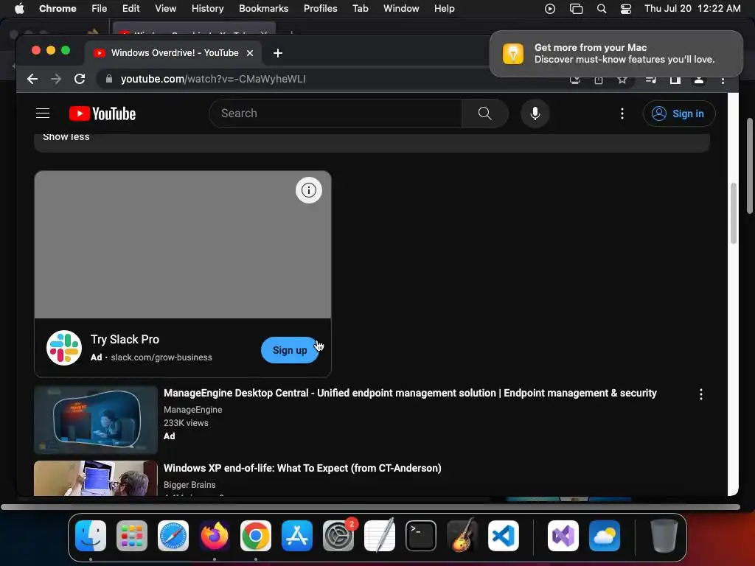755x566 pixels.
Task: Open options menu for ManageEngine video
Action: [700, 394]
